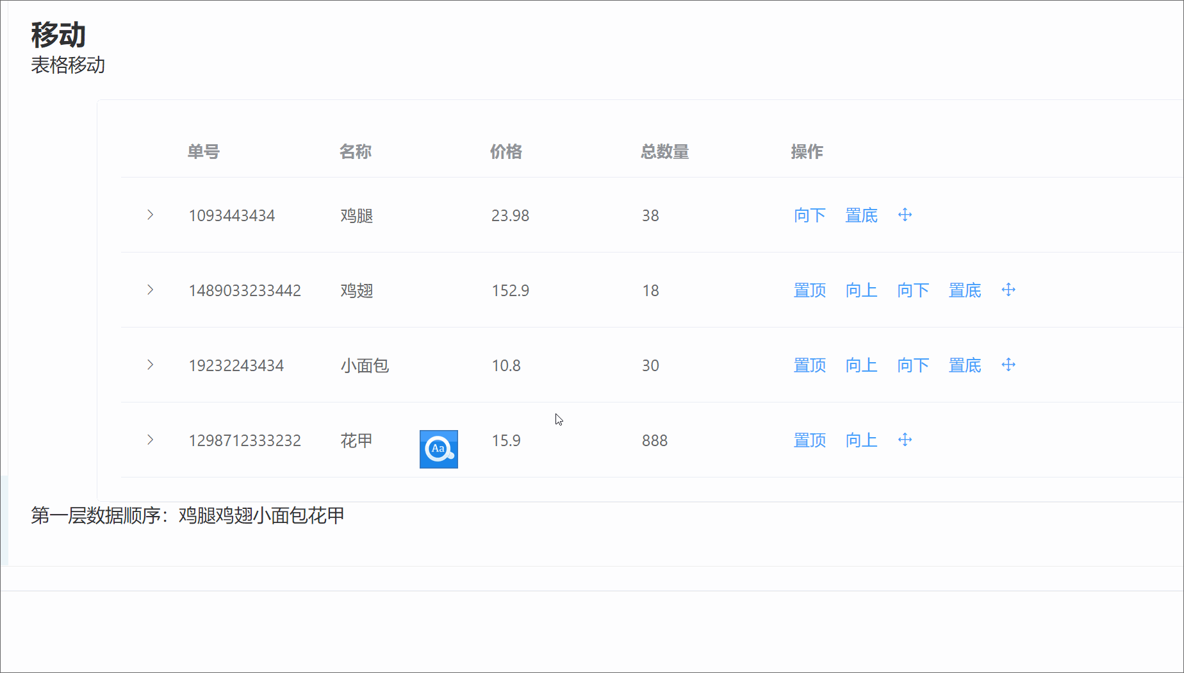
Task: Click the move icon in 小面包 row
Action: (1008, 365)
